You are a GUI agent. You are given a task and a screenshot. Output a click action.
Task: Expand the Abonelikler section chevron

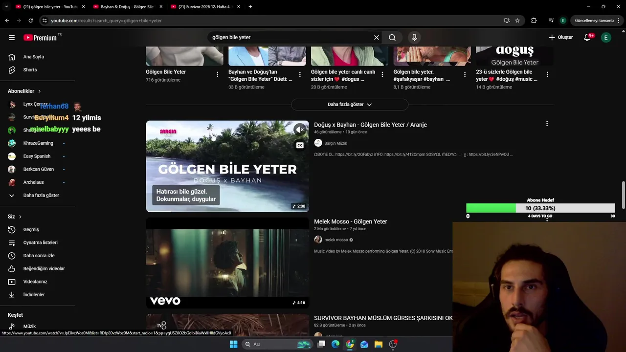click(40, 91)
